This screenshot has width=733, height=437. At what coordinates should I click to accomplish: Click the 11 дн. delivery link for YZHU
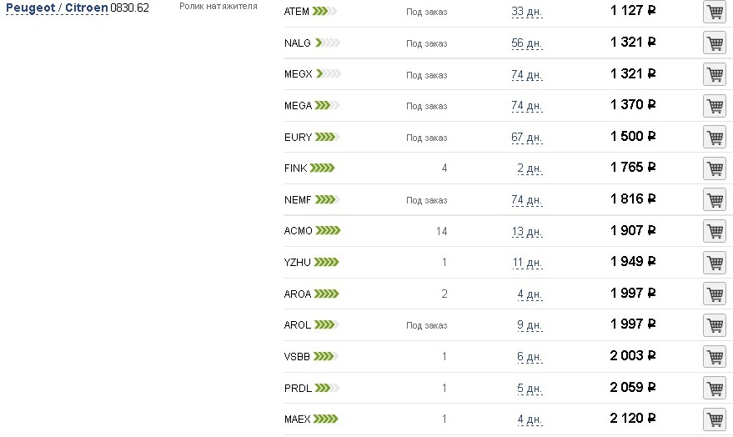pos(527,263)
